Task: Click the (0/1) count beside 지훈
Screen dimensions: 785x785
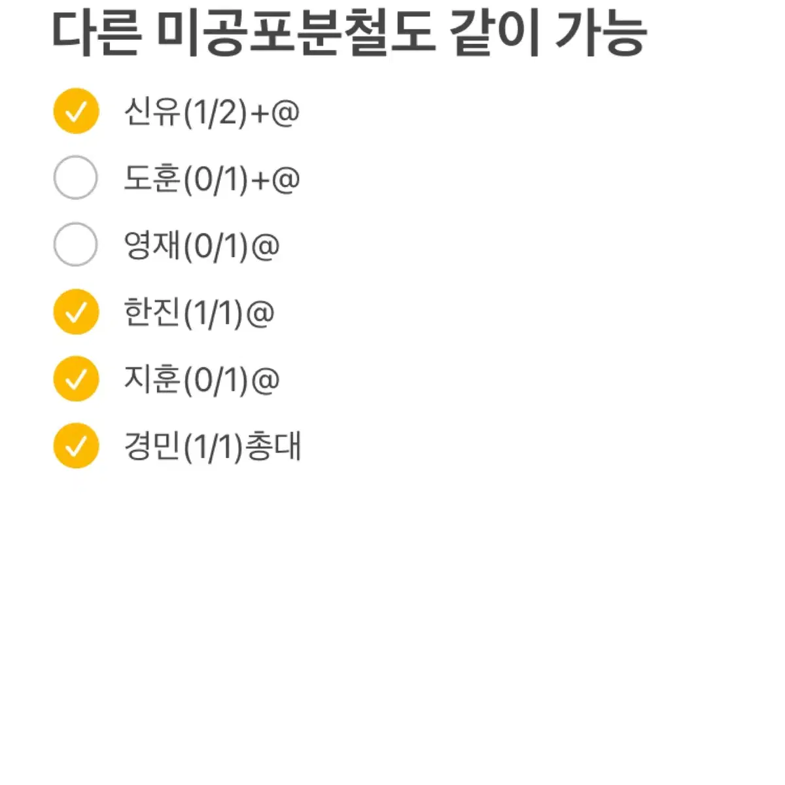Action: [216, 381]
